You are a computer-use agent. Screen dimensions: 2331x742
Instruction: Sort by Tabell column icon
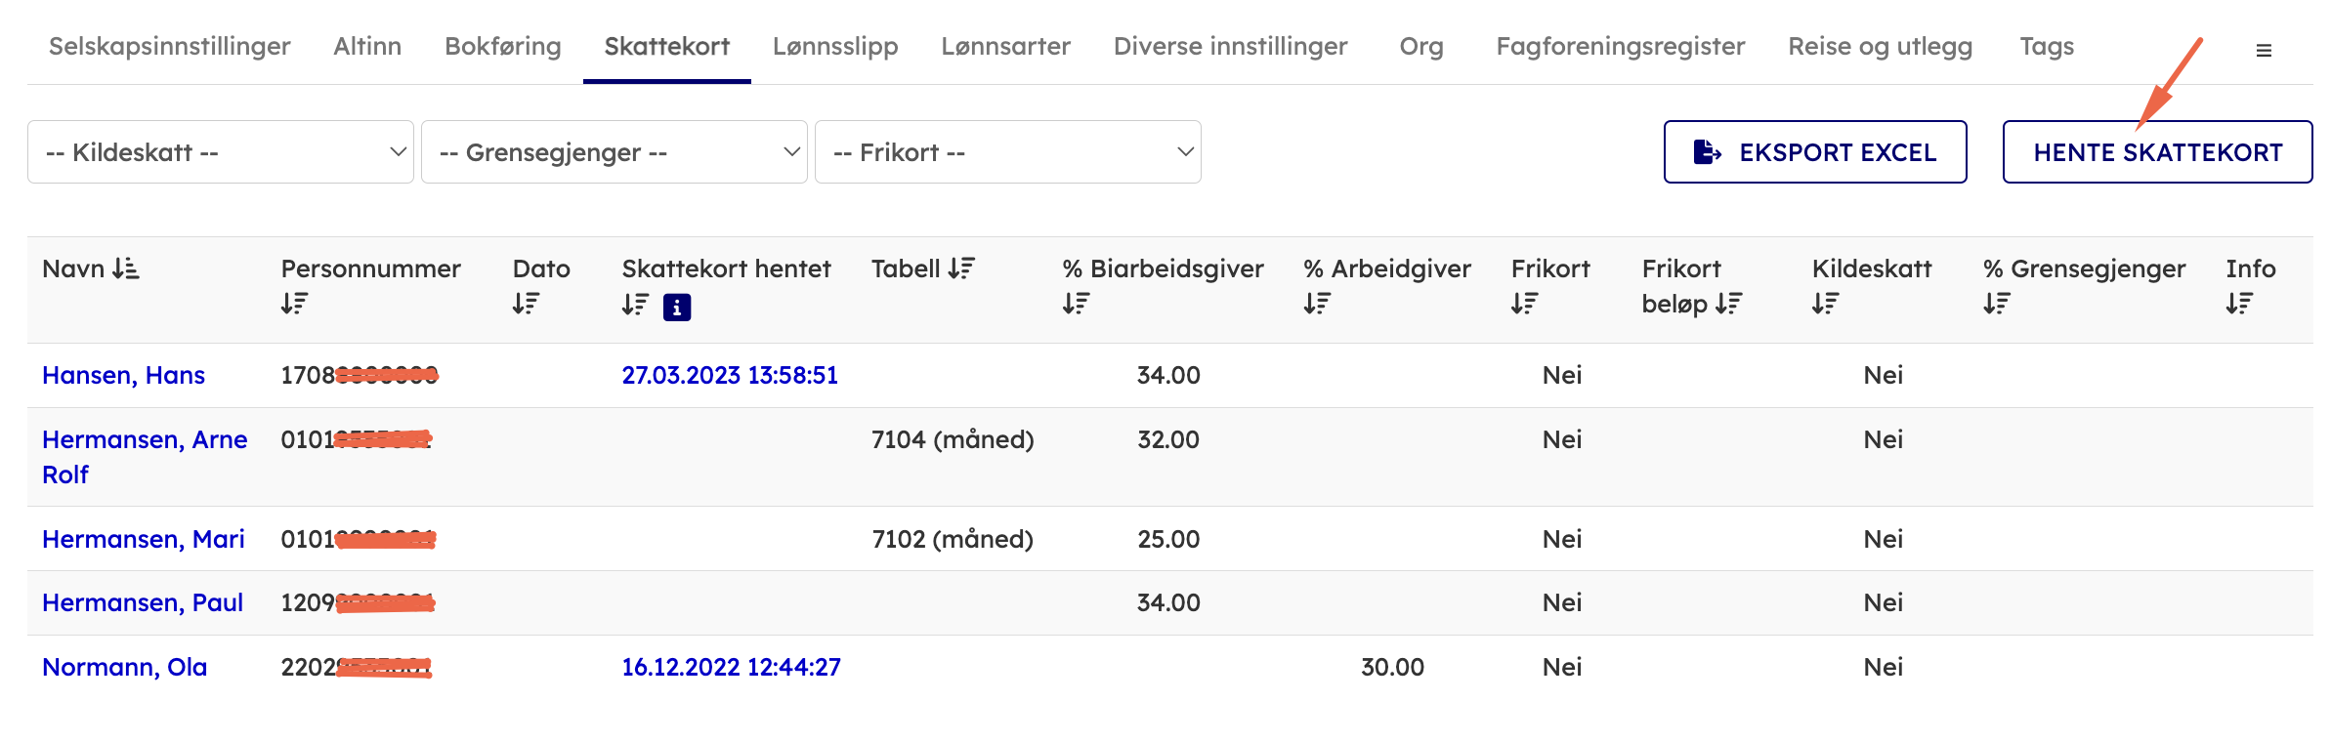click(961, 268)
